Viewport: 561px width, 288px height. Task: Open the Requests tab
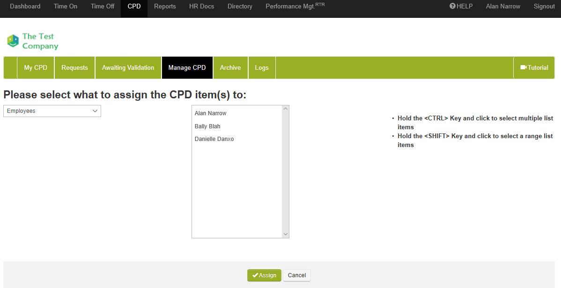[x=74, y=68]
